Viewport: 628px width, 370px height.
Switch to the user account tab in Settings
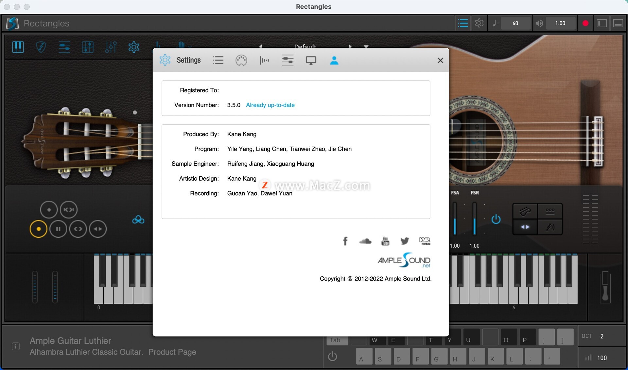[334, 60]
